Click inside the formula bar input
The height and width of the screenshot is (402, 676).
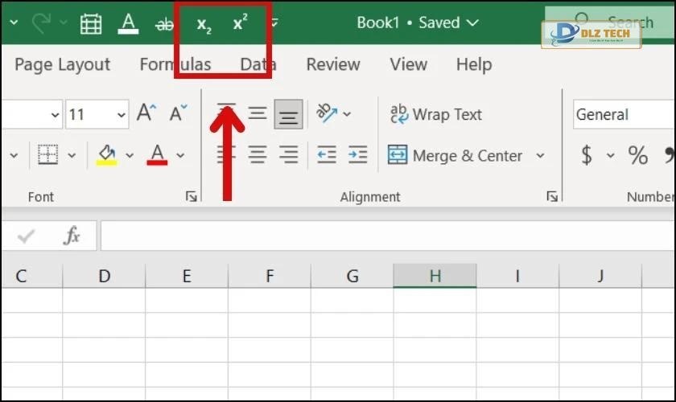[x=386, y=236]
